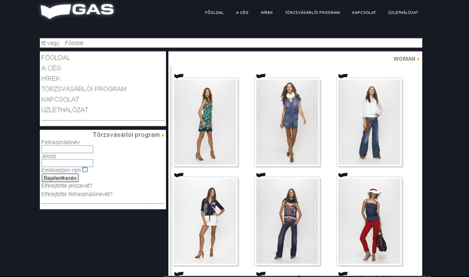Click the Főoldal breadcrumb link

(74, 43)
